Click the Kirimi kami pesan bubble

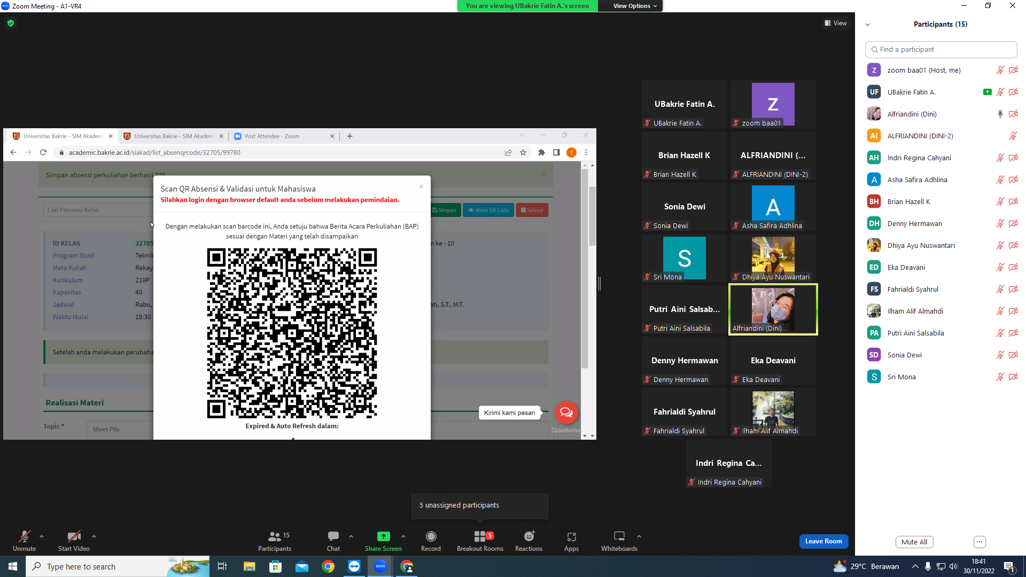(x=509, y=412)
